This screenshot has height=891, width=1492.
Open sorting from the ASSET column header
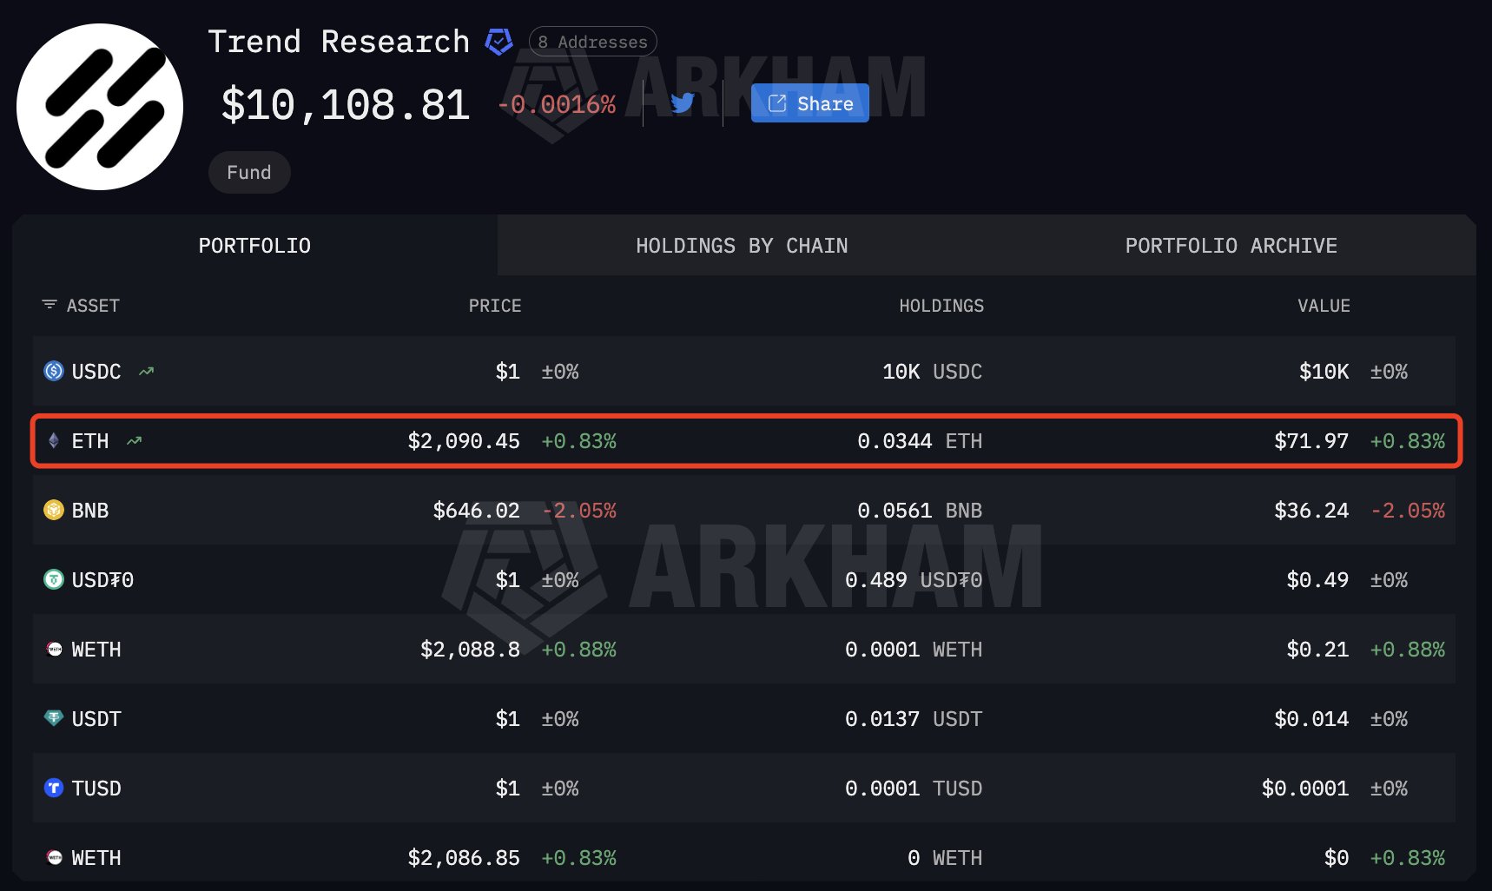92,306
